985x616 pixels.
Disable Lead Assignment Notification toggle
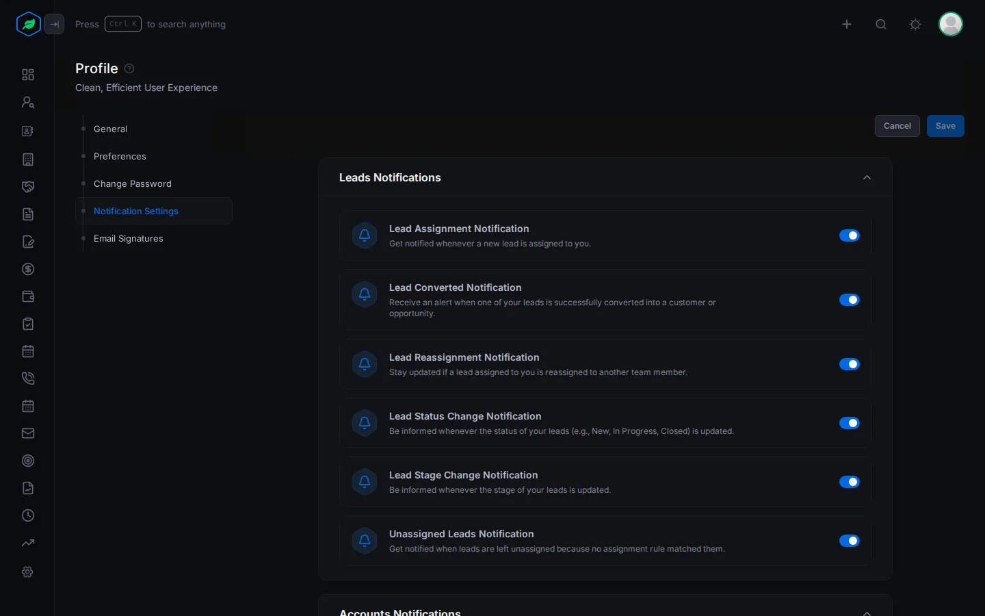(850, 235)
